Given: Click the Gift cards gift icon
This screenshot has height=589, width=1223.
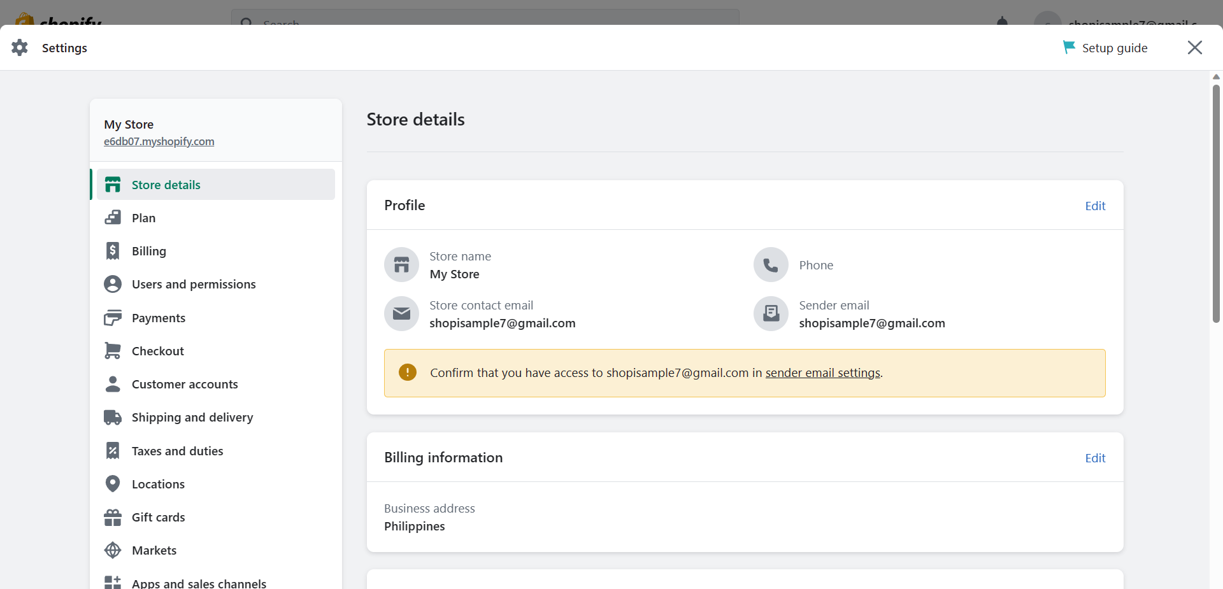Looking at the screenshot, I should 113,517.
